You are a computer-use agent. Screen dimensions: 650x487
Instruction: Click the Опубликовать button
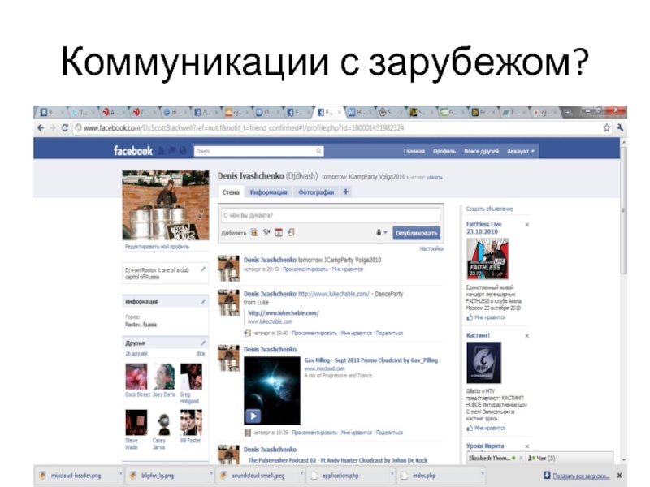click(x=416, y=233)
